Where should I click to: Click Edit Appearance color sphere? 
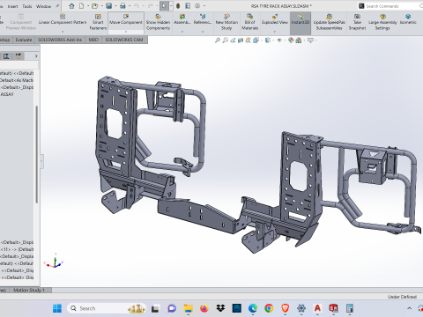pos(291,41)
